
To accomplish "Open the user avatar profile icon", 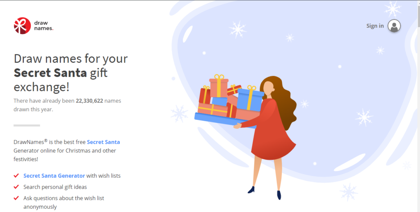I will coord(394,26).
